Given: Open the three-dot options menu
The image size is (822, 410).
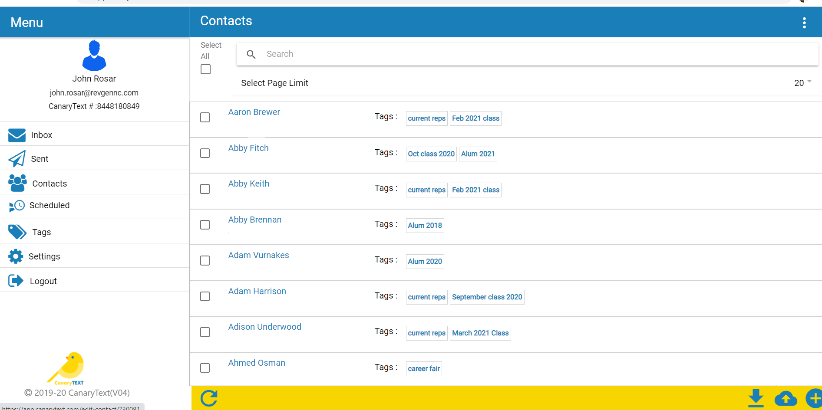Looking at the screenshot, I should click(804, 23).
